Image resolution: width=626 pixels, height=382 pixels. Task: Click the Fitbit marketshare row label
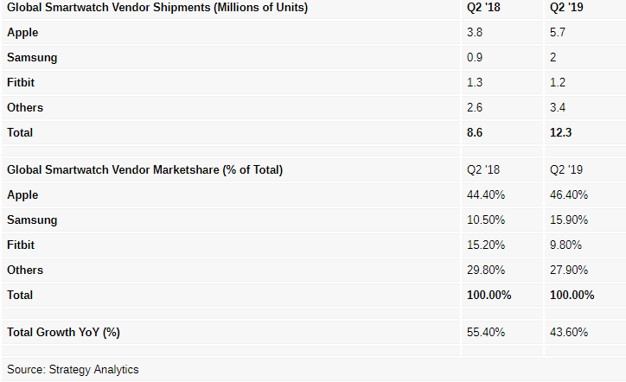point(21,245)
